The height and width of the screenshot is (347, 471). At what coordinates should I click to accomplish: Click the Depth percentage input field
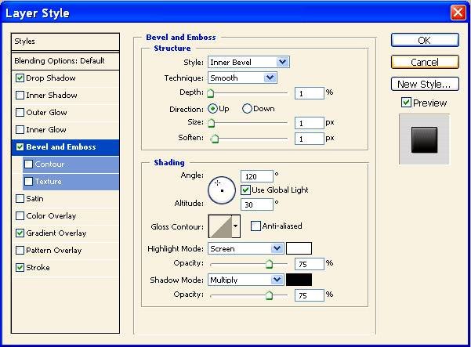[x=310, y=92]
